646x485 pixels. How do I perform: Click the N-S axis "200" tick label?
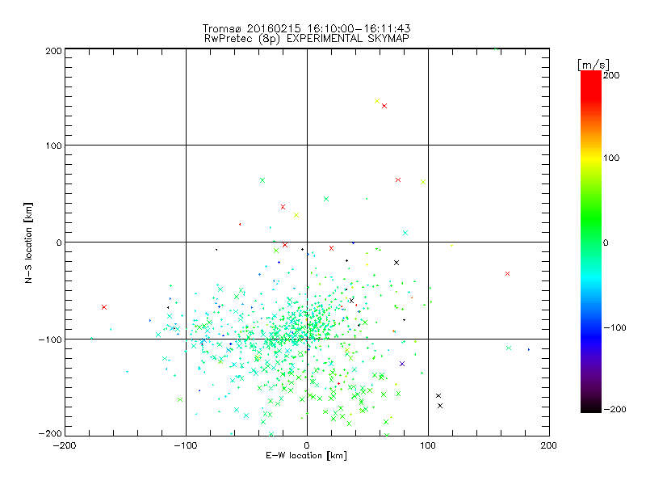tap(53, 51)
